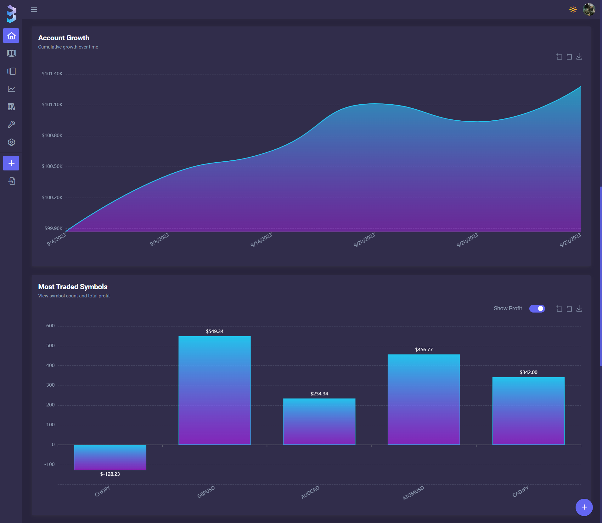Viewport: 602px width, 523px height.
Task: Download the Account Growth chart image
Action: pos(579,57)
